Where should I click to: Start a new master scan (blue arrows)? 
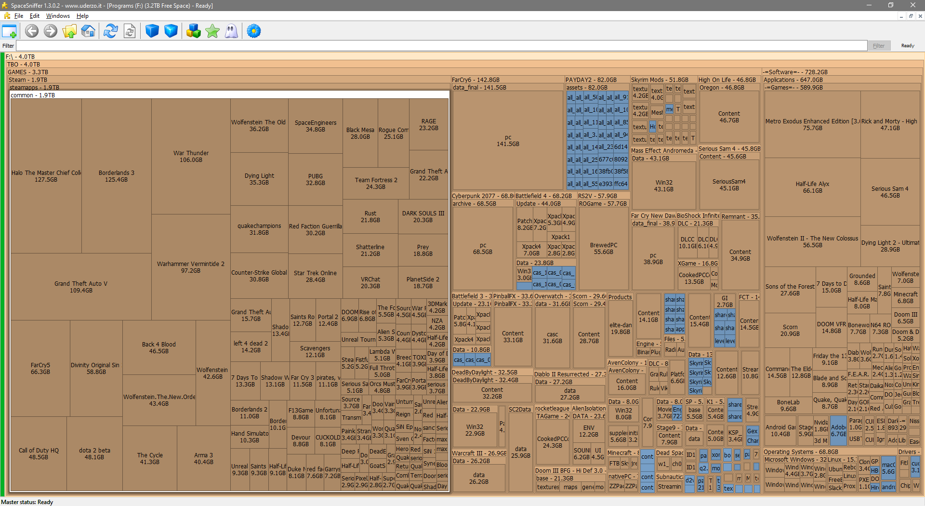coord(111,31)
